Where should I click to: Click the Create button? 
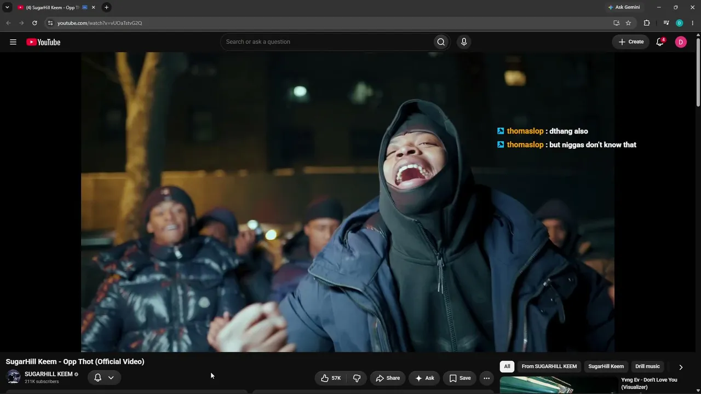631,42
